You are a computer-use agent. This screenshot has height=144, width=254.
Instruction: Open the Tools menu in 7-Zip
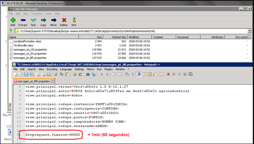[x=48, y=14]
